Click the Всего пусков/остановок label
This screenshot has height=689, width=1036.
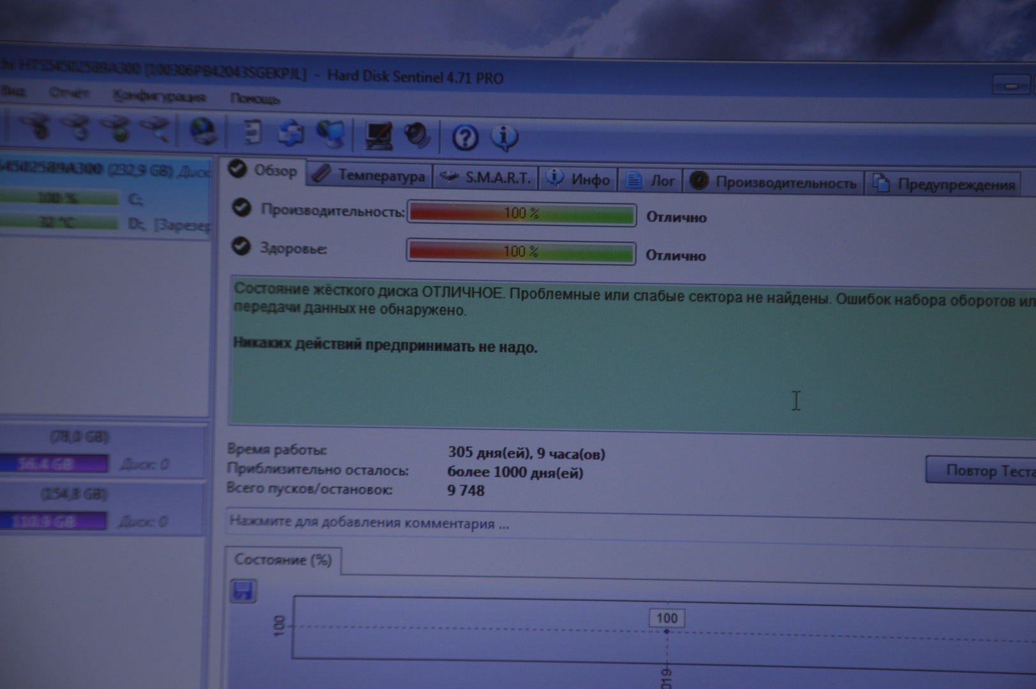[309, 489]
